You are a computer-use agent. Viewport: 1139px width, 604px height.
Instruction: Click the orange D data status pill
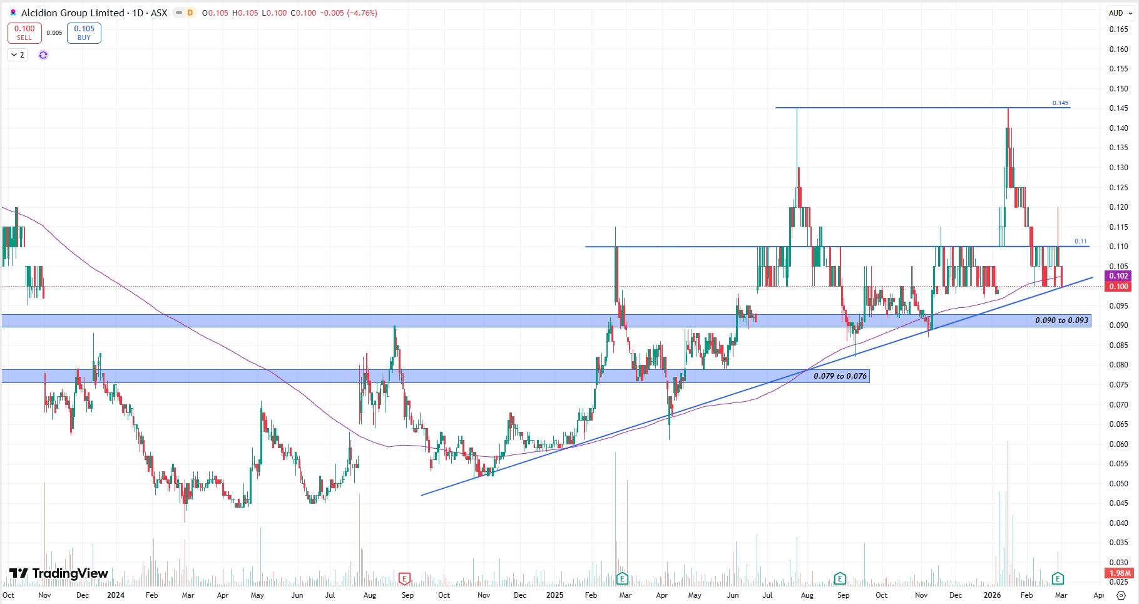tap(185, 13)
